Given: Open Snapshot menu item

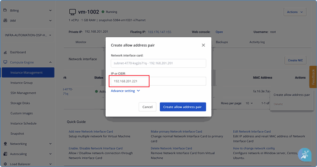Looking at the screenshot, I should pos(17,134).
